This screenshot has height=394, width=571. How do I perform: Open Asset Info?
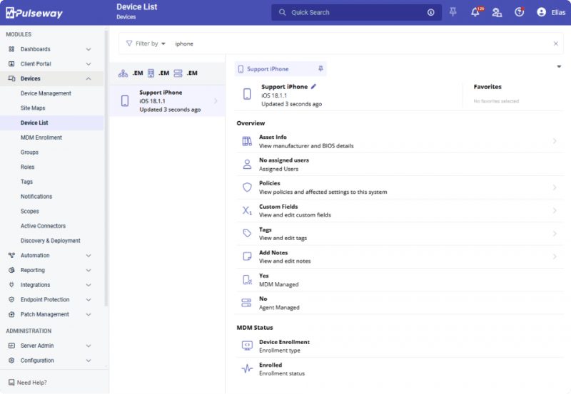pos(400,141)
